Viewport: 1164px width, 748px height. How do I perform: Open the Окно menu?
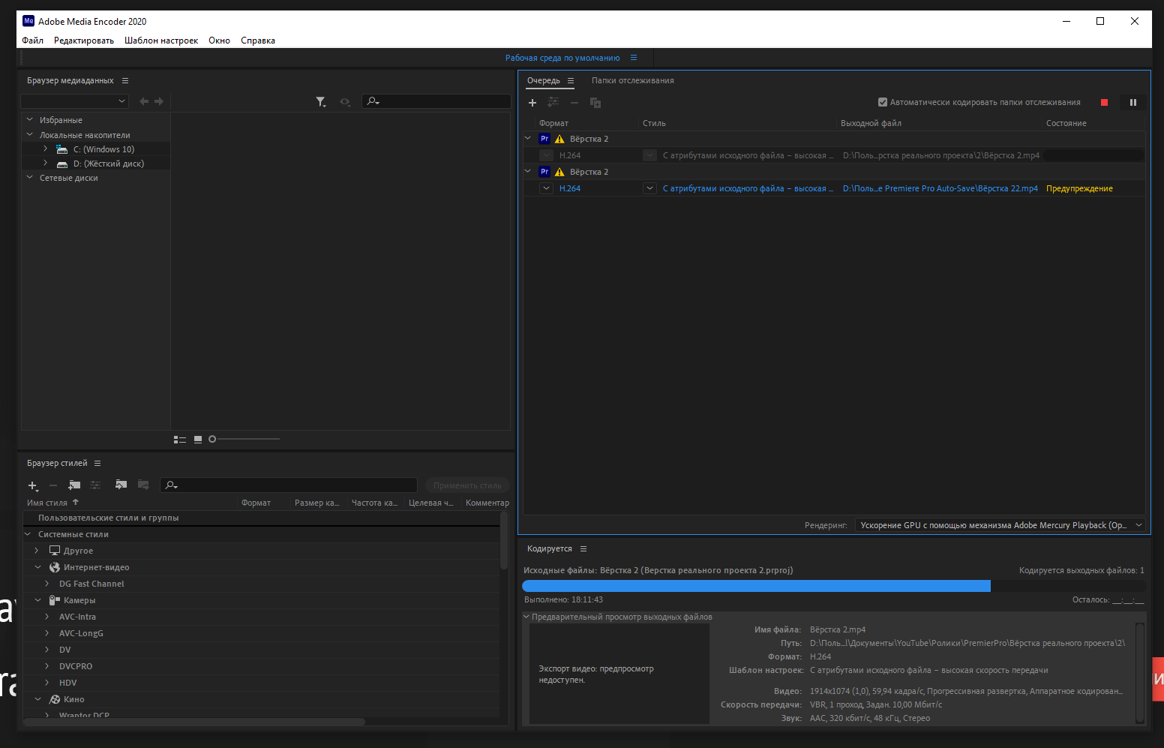219,41
